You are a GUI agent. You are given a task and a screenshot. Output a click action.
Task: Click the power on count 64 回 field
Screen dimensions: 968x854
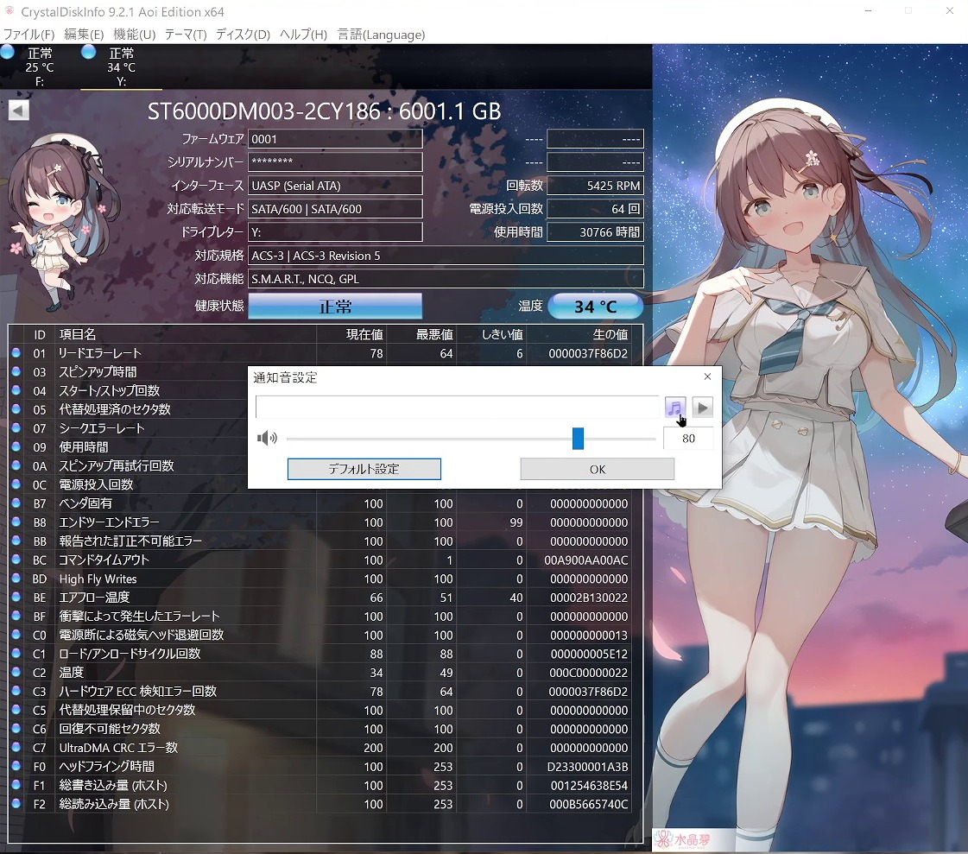(595, 209)
